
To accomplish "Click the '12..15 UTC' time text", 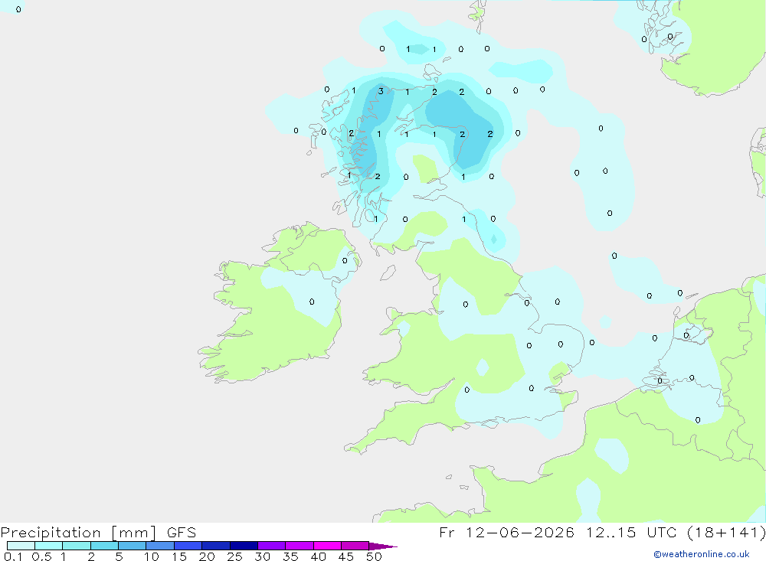I will [632, 532].
